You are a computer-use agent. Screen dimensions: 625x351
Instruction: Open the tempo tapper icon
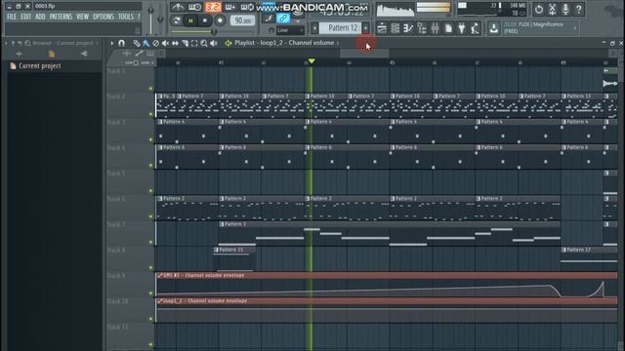(475, 28)
